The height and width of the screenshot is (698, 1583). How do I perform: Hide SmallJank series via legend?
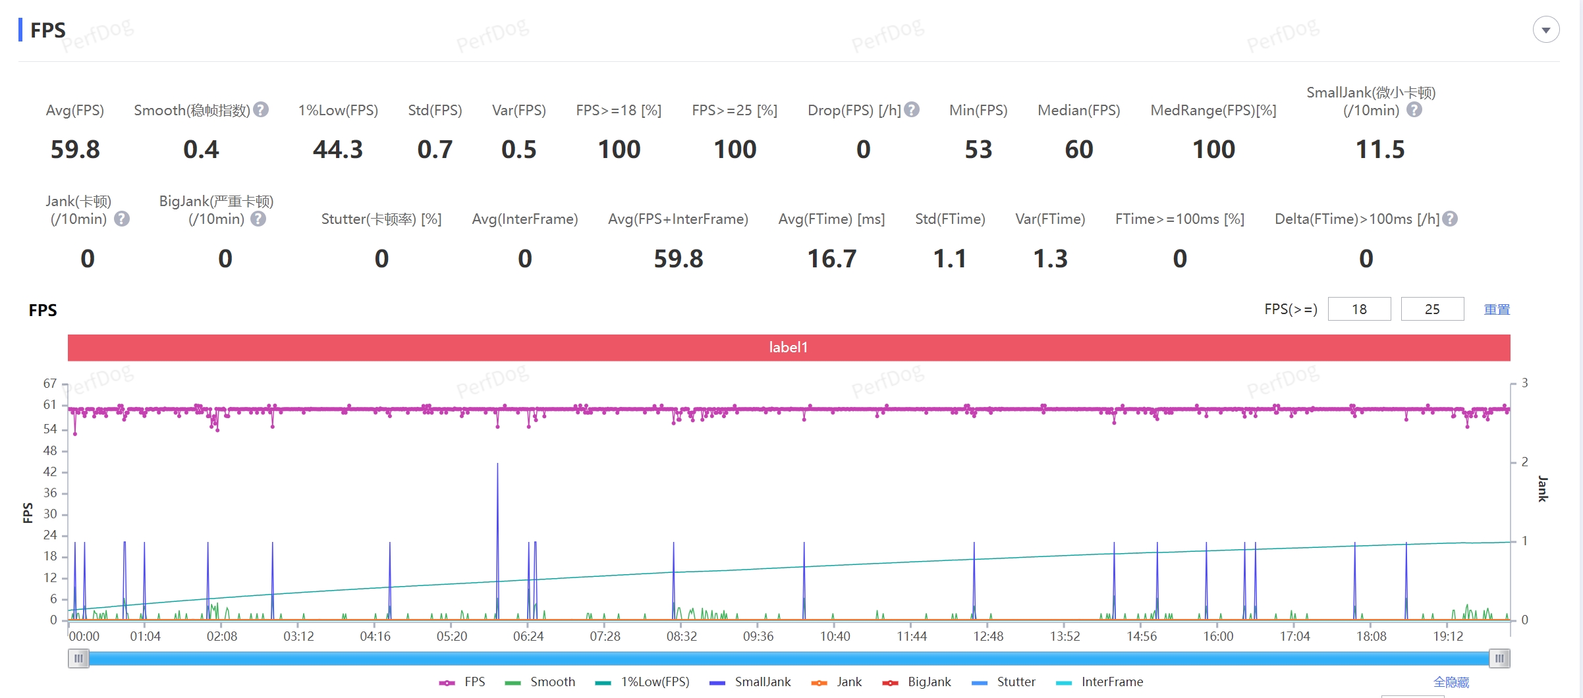pyautogui.click(x=750, y=682)
